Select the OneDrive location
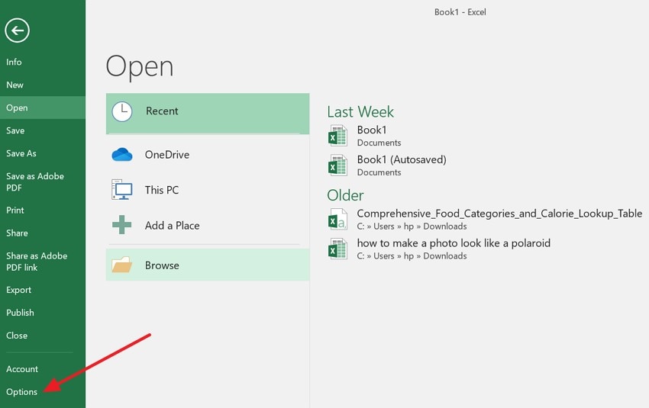Image resolution: width=649 pixels, height=408 pixels. tap(208, 155)
